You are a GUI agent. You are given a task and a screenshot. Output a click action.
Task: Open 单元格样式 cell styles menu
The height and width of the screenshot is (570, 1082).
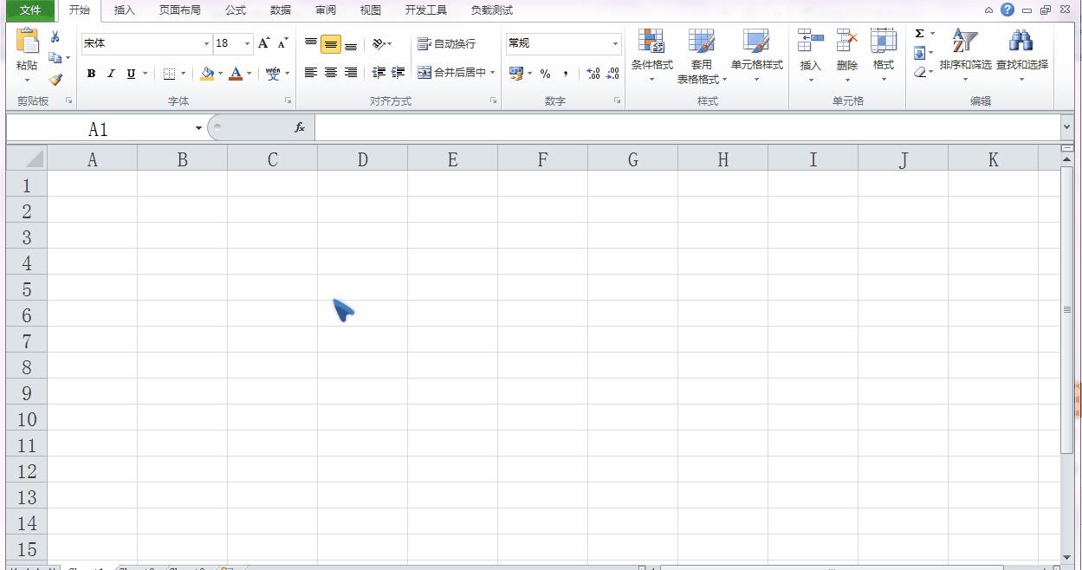coord(756,55)
